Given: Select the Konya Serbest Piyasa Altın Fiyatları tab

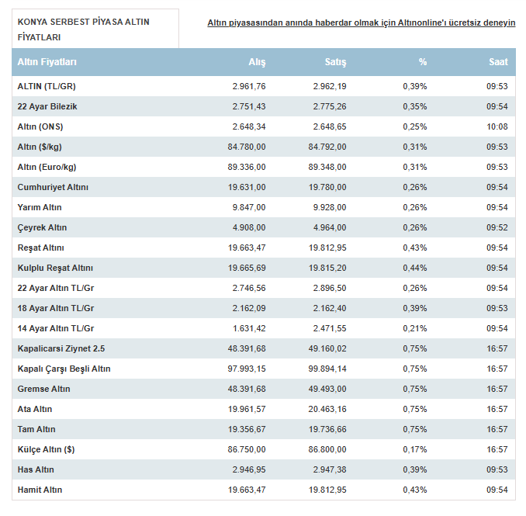Looking at the screenshot, I should pyautogui.click(x=95, y=29).
